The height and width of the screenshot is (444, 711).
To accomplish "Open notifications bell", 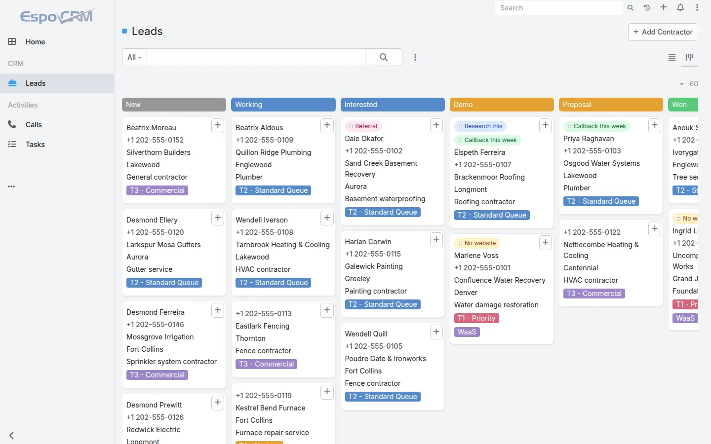I will click(680, 7).
